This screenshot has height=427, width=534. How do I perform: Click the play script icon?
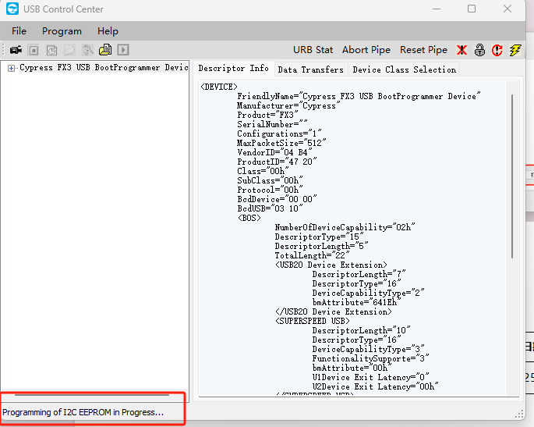123,50
